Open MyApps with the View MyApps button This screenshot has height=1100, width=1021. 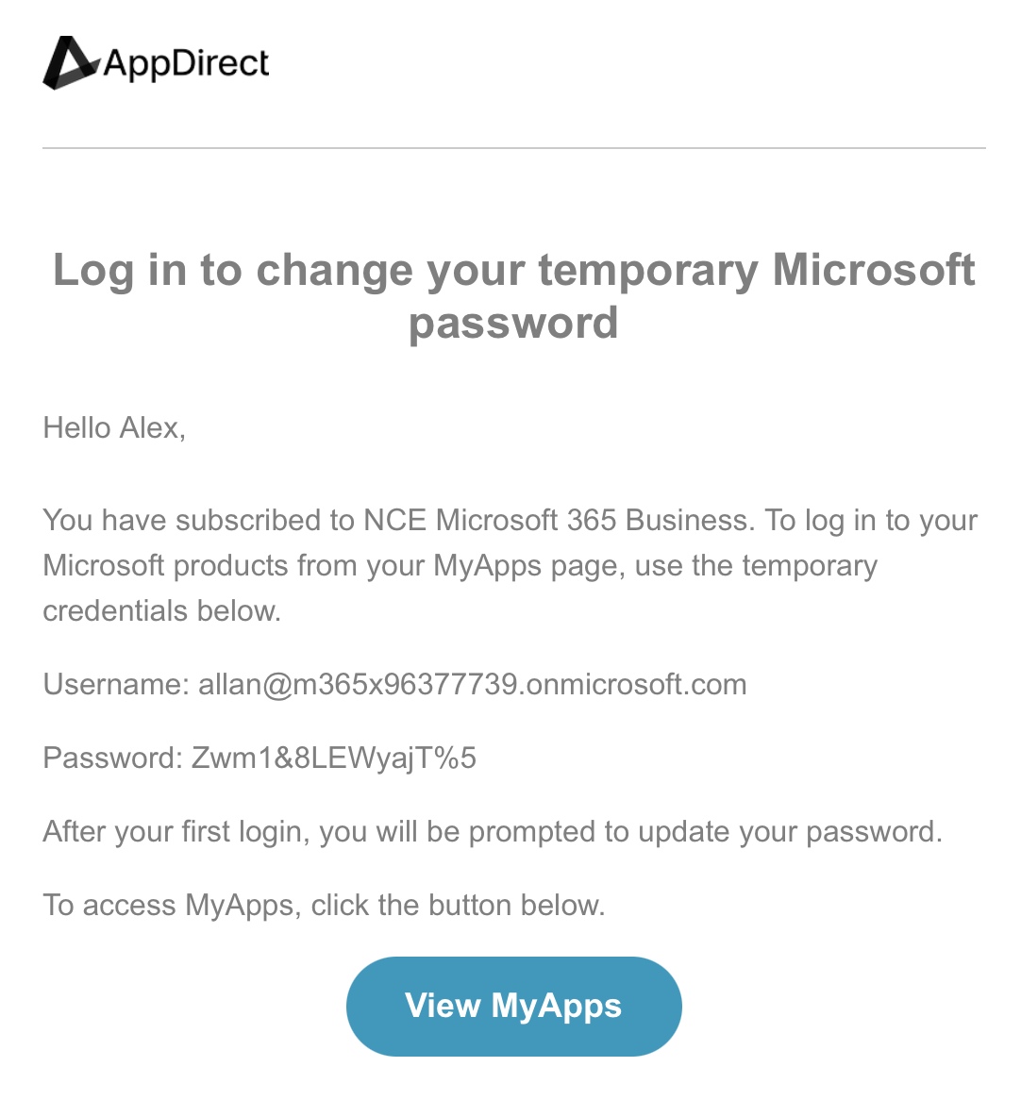pyautogui.click(x=513, y=1006)
